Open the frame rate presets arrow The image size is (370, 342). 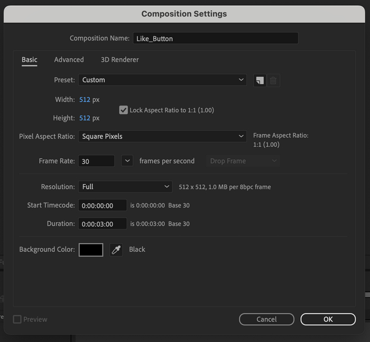coord(127,161)
